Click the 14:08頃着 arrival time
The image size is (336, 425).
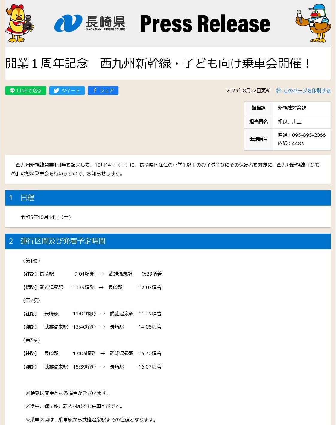(150, 327)
